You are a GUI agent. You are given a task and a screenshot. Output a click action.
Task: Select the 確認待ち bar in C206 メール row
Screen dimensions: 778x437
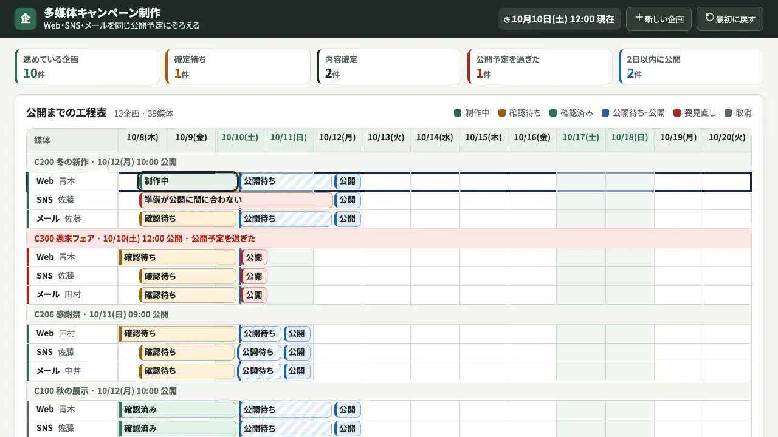[187, 371]
